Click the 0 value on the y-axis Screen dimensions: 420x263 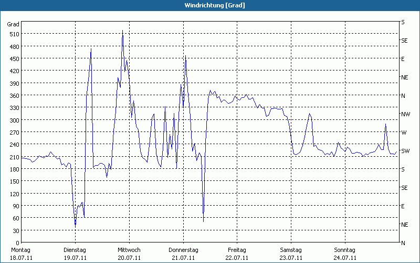click(18, 243)
